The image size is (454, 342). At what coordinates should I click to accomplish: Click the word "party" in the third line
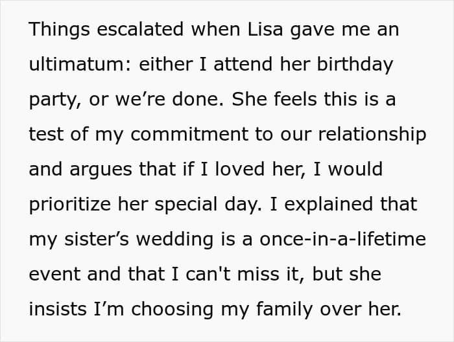tap(55, 100)
